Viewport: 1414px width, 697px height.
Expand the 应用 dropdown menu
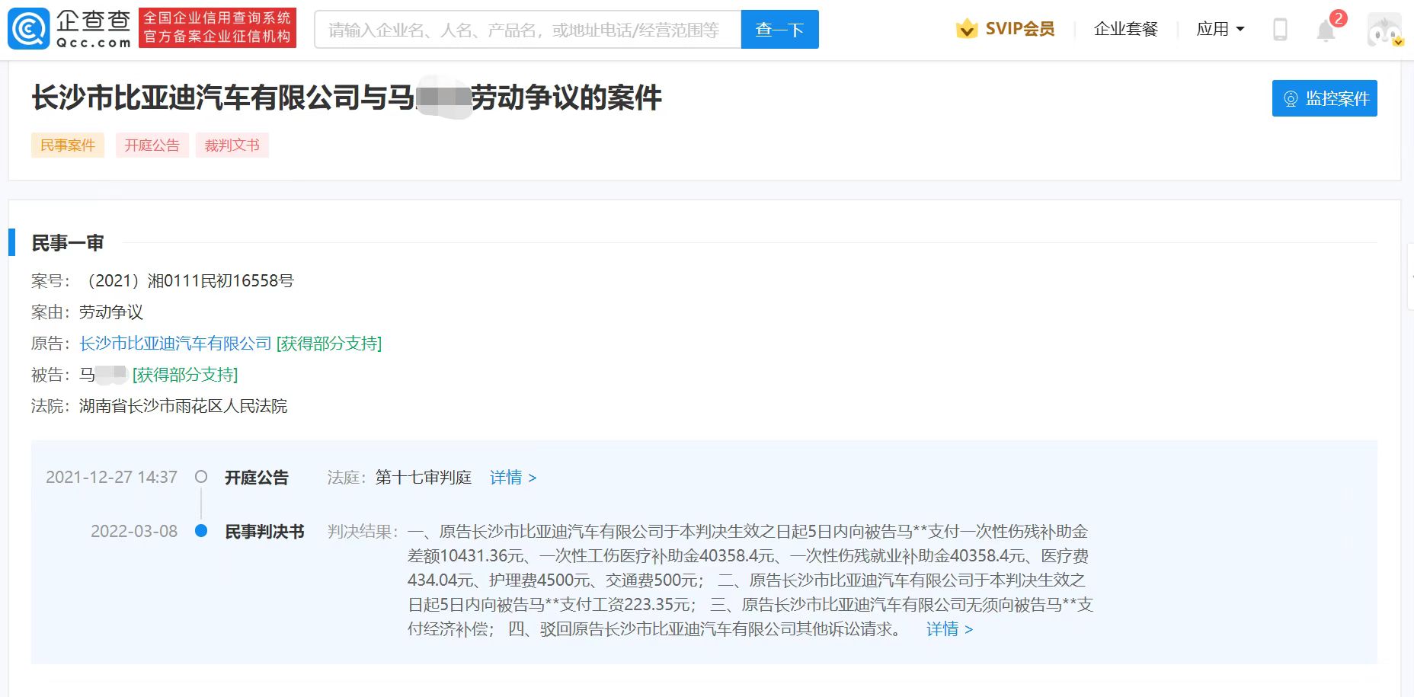tap(1220, 29)
